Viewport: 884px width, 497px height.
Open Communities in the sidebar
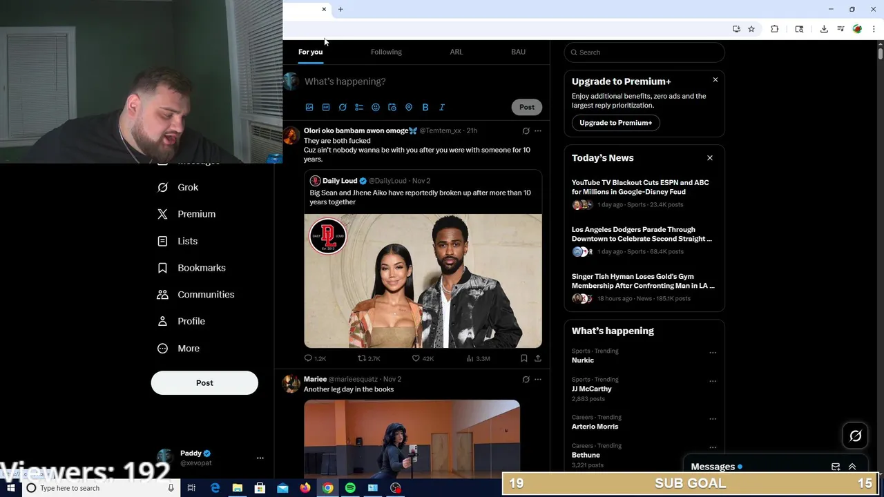click(x=195, y=295)
